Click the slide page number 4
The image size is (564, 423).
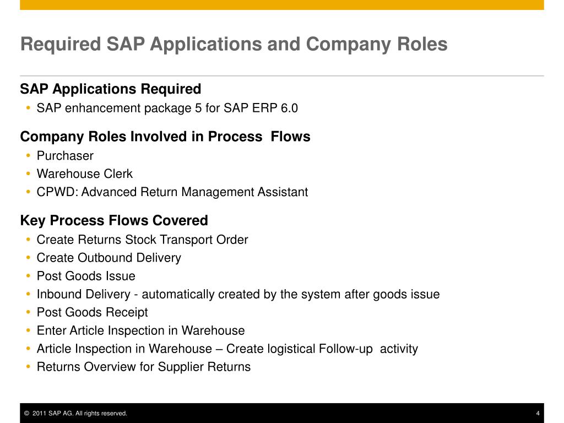coord(538,413)
